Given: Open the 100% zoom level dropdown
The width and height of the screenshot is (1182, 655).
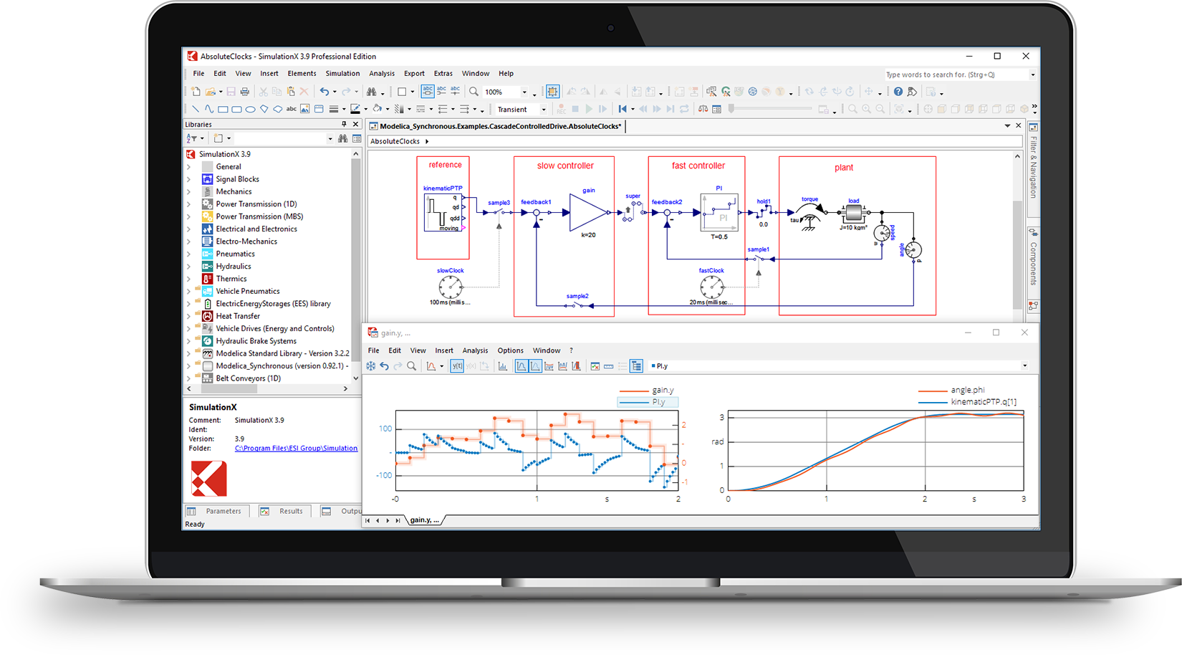Looking at the screenshot, I should (x=524, y=92).
